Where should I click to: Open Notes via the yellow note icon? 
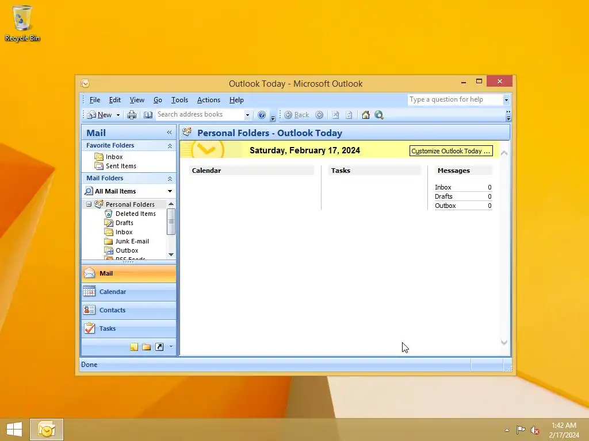(x=133, y=347)
